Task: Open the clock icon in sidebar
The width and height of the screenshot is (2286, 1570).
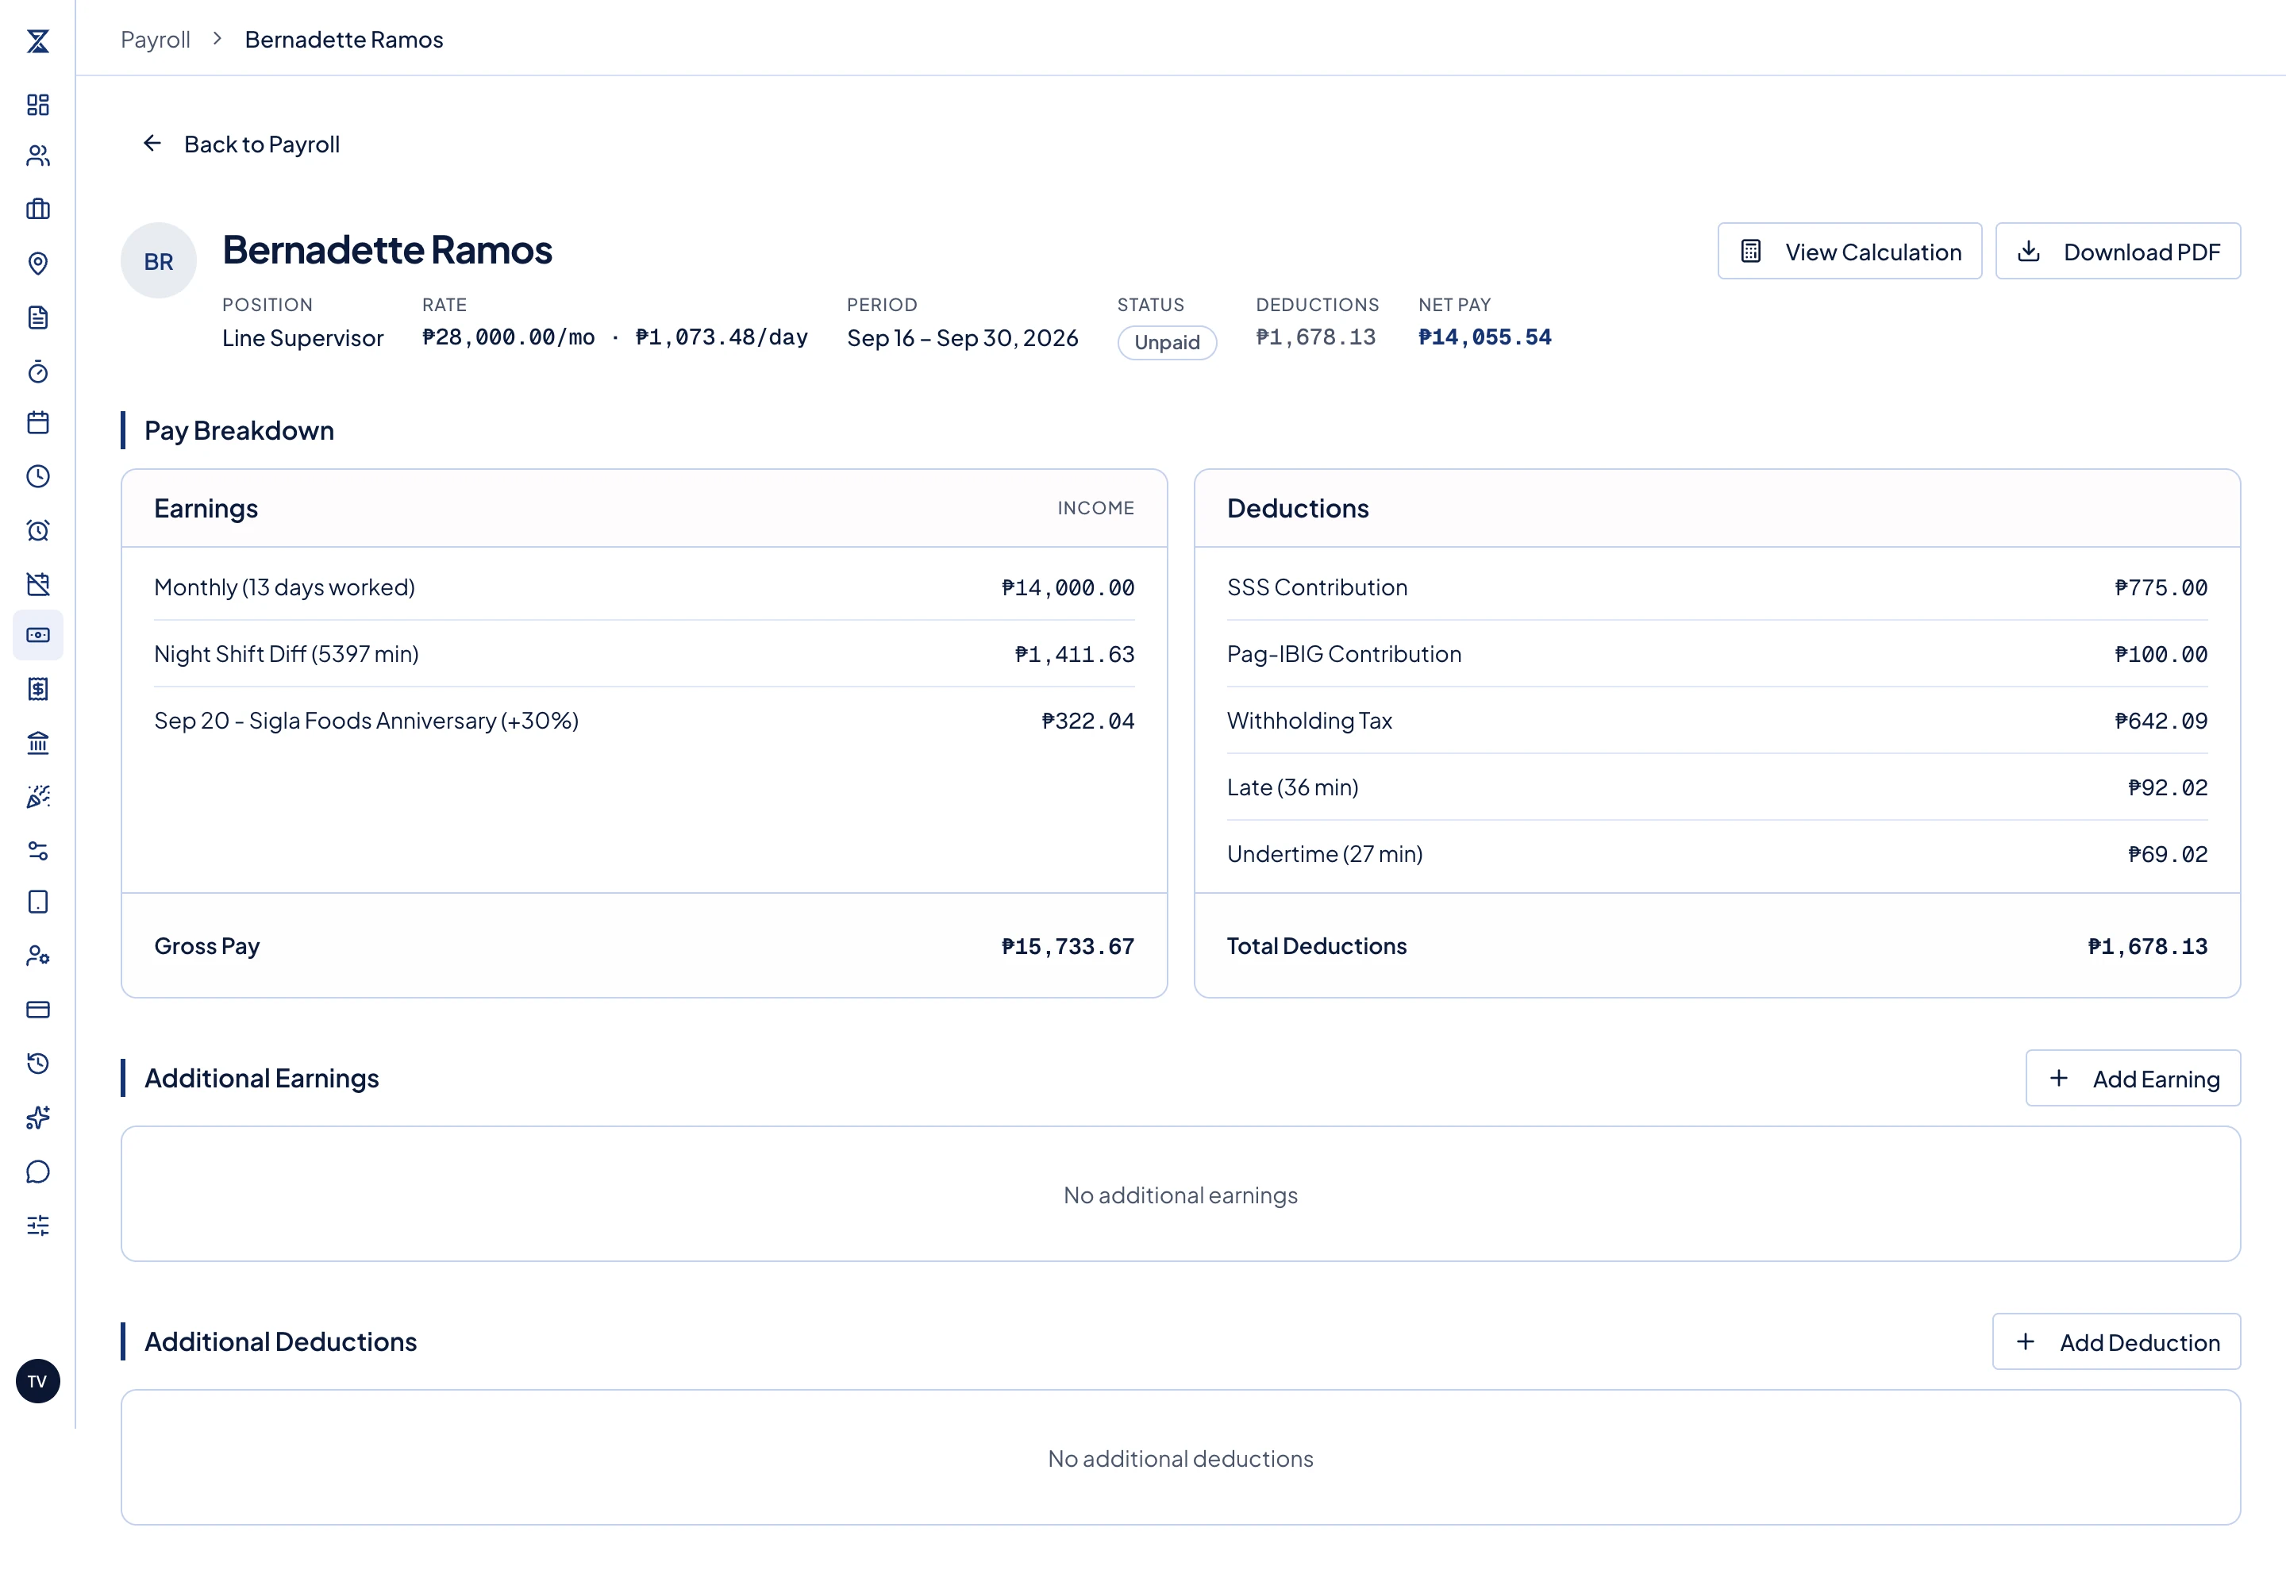Action: coord(37,477)
